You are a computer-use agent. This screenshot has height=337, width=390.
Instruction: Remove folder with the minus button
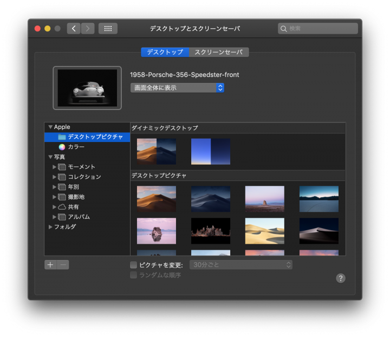click(63, 265)
